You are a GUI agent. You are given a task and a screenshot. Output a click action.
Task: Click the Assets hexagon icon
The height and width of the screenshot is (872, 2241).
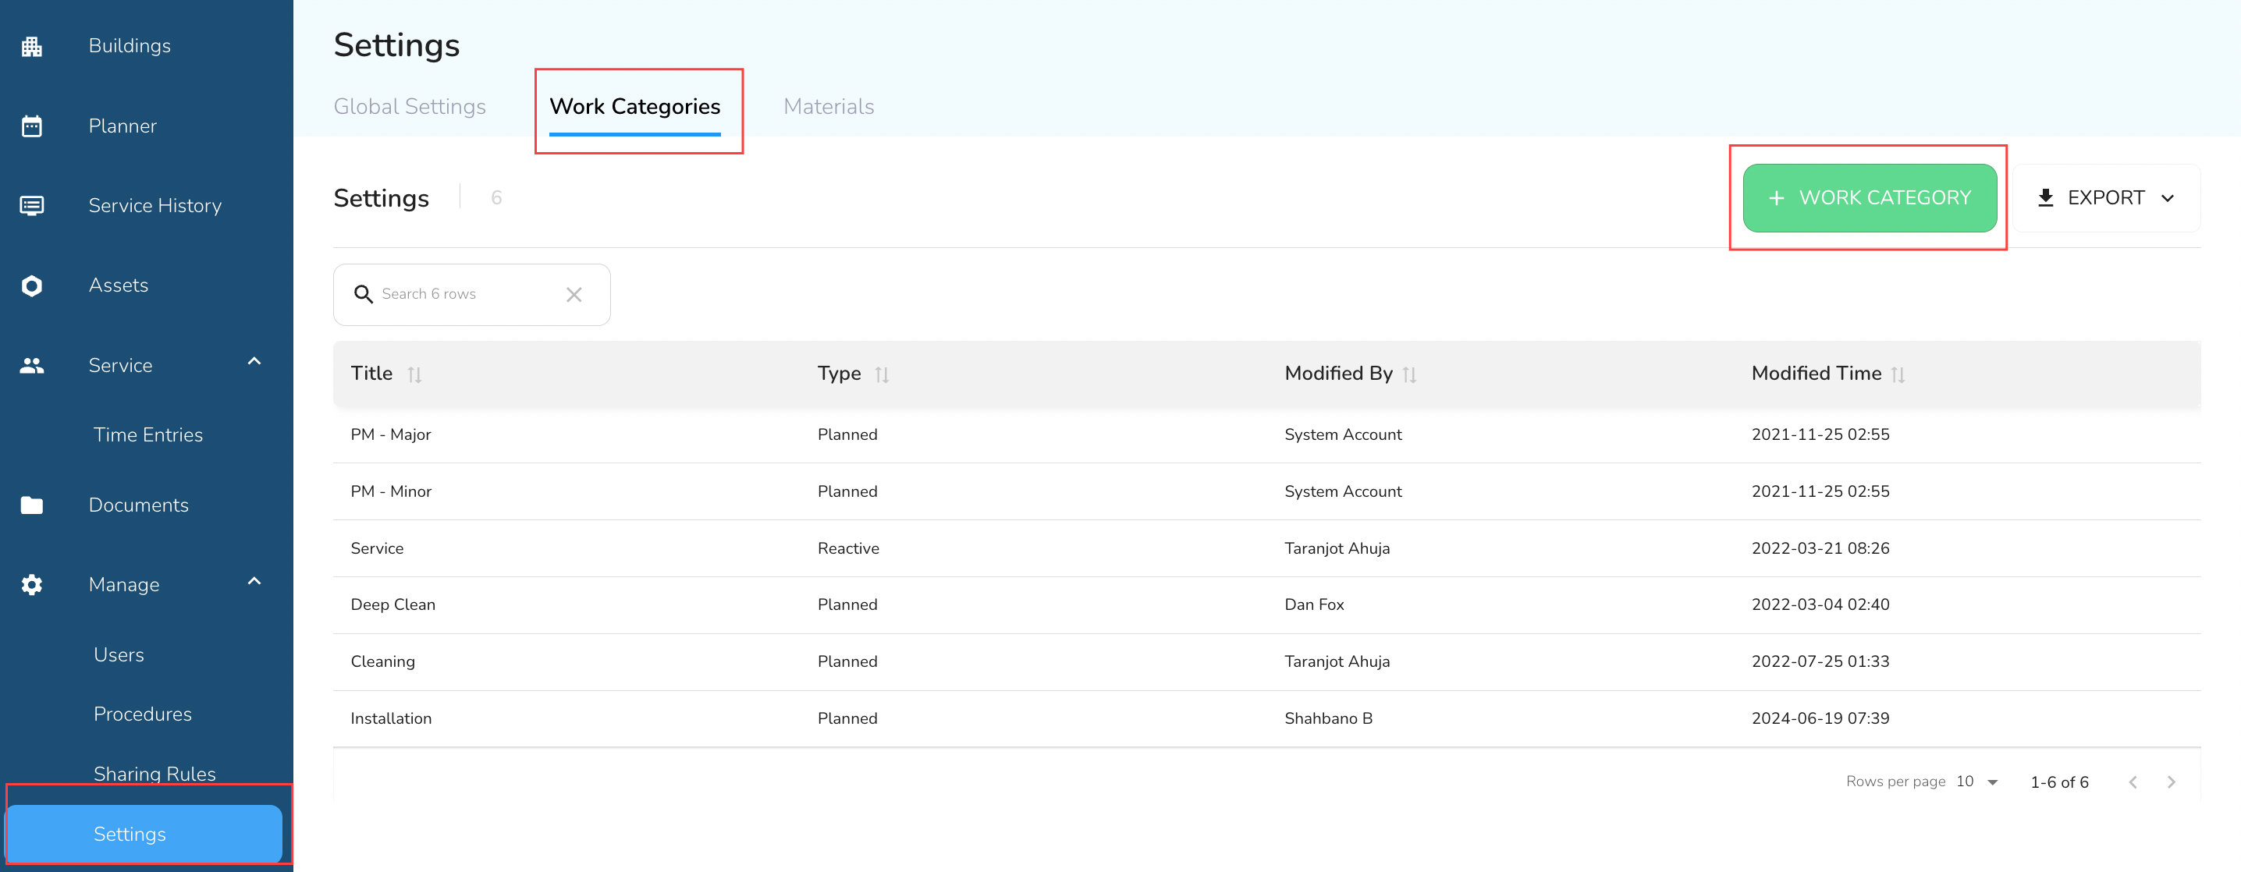point(32,286)
